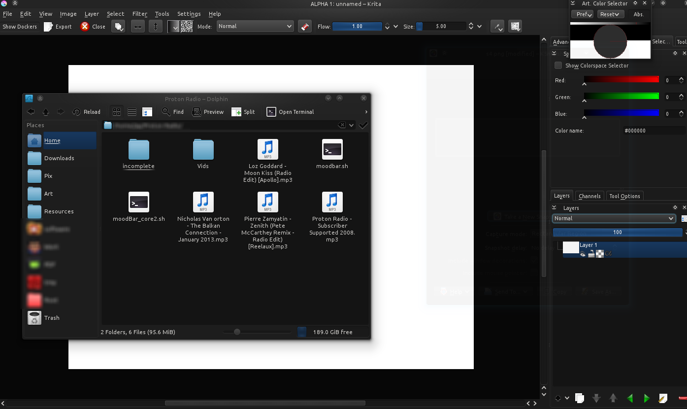Click the Green color channel slider
The image size is (687, 409).
click(621, 97)
